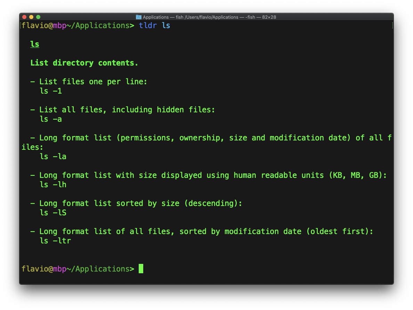
Task: Click the 'ls -lS' example command
Action: 53,213
